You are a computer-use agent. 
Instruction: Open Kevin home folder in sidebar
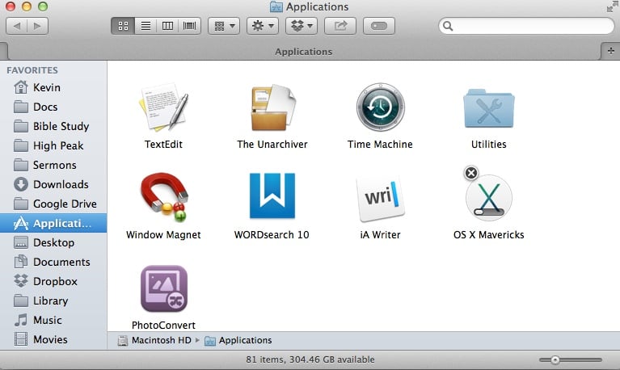pos(53,87)
